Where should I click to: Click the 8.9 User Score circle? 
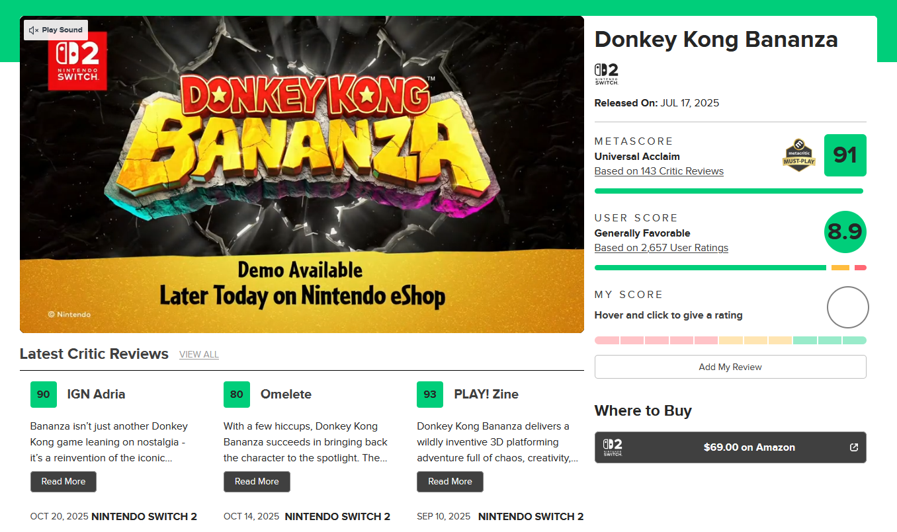click(845, 232)
